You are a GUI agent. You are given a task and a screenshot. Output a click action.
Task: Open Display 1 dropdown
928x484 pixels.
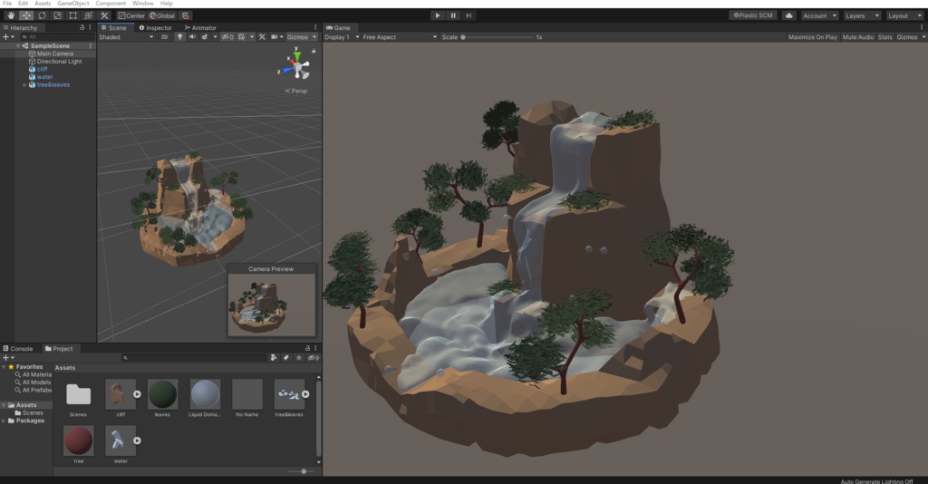[342, 36]
